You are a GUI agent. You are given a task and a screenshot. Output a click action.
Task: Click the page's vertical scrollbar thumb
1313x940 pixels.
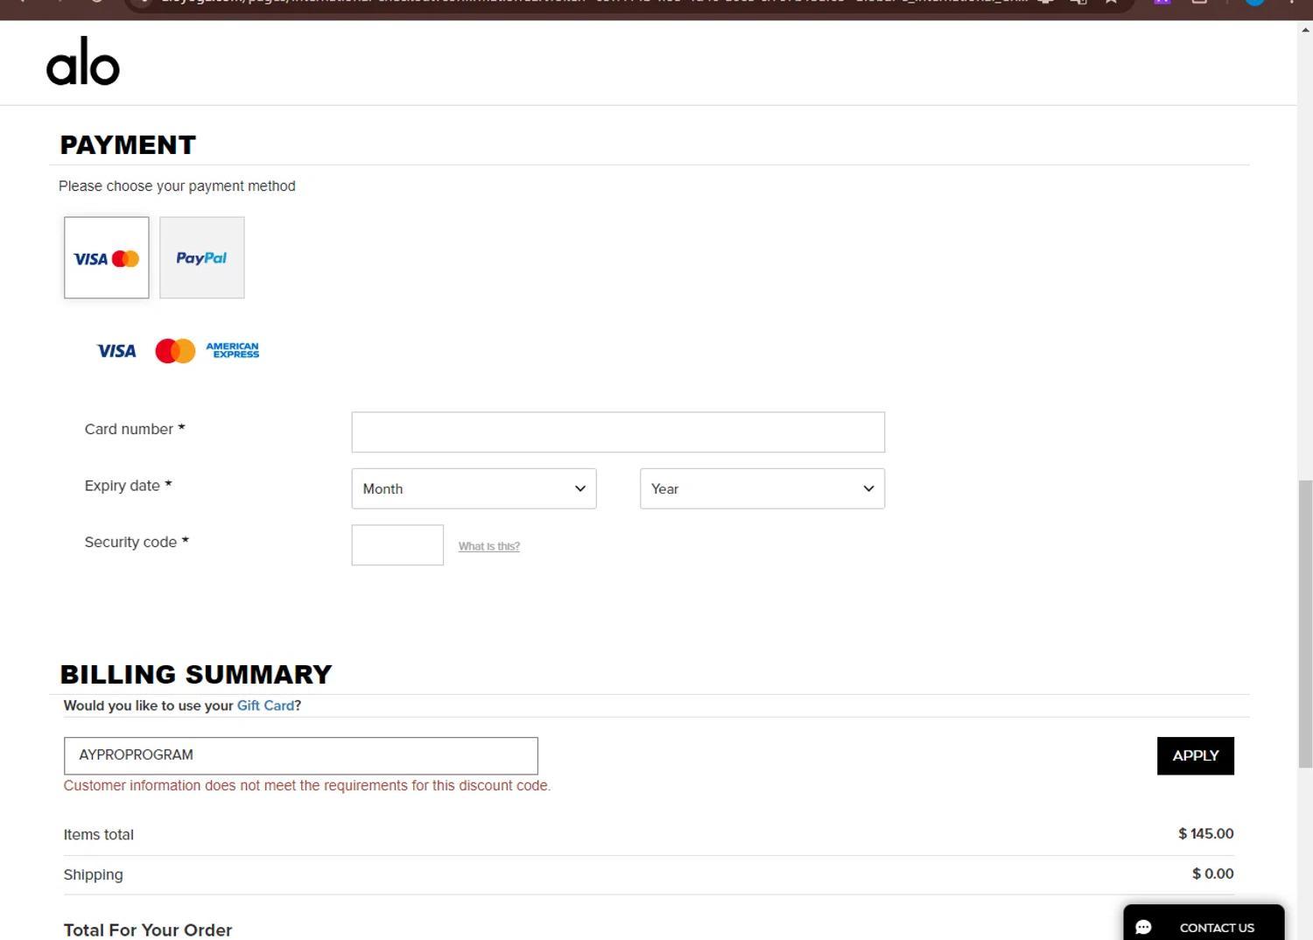click(1305, 624)
